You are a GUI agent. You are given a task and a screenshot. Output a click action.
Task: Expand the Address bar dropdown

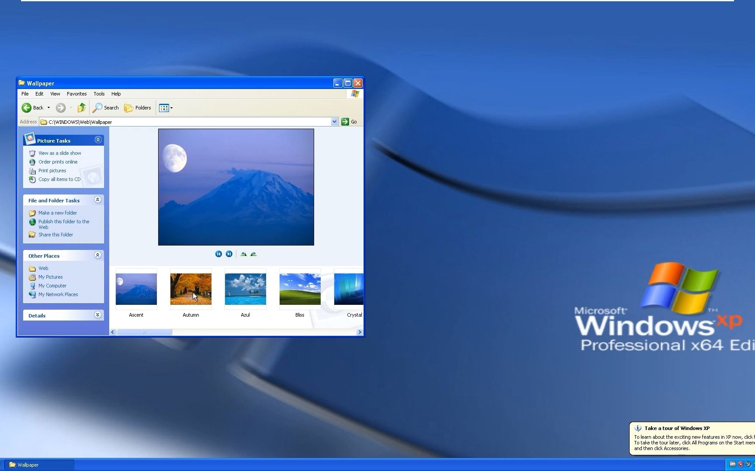(x=334, y=122)
